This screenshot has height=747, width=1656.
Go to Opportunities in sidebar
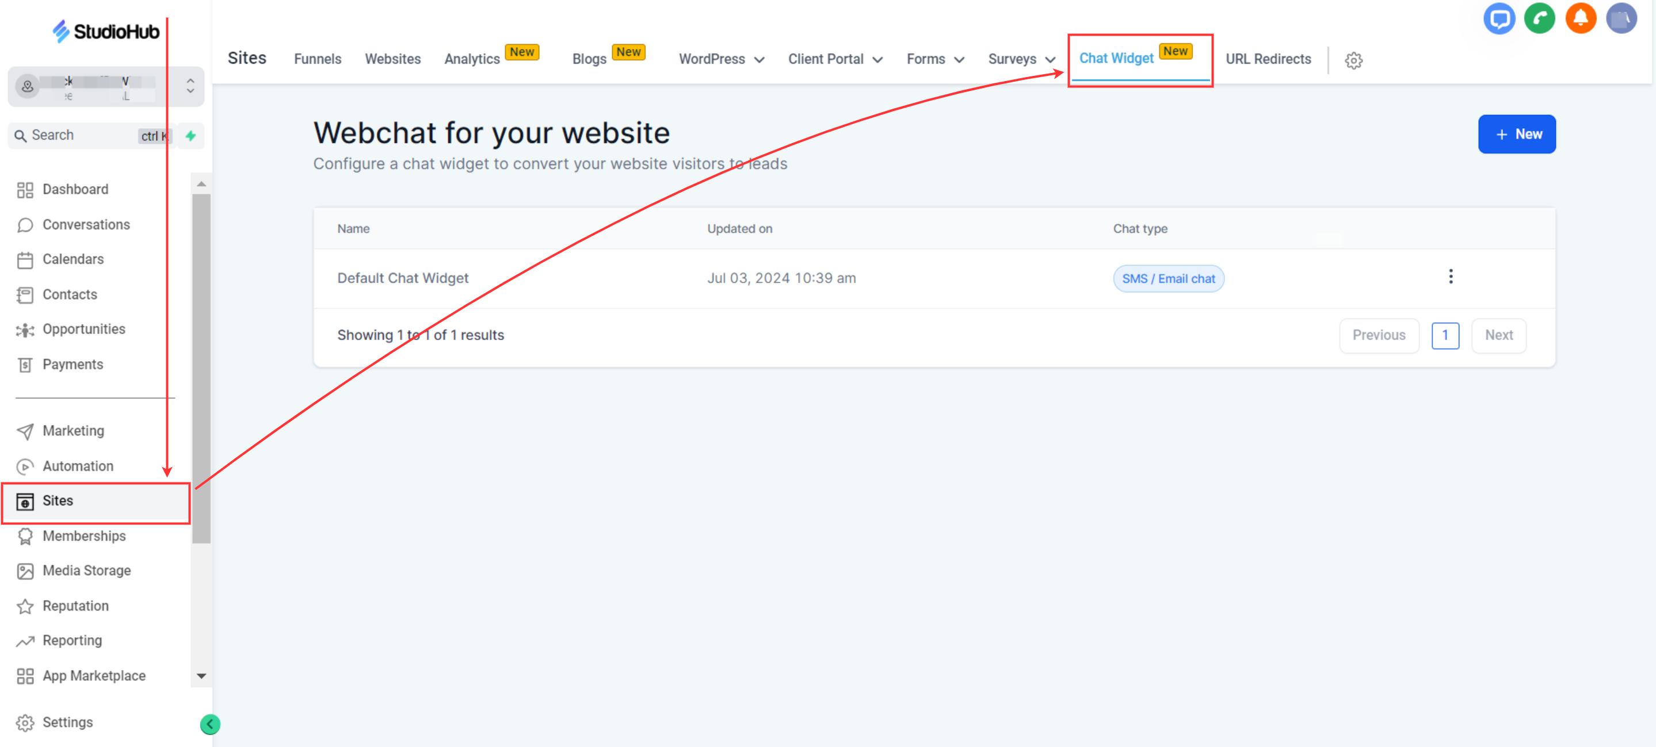point(83,329)
